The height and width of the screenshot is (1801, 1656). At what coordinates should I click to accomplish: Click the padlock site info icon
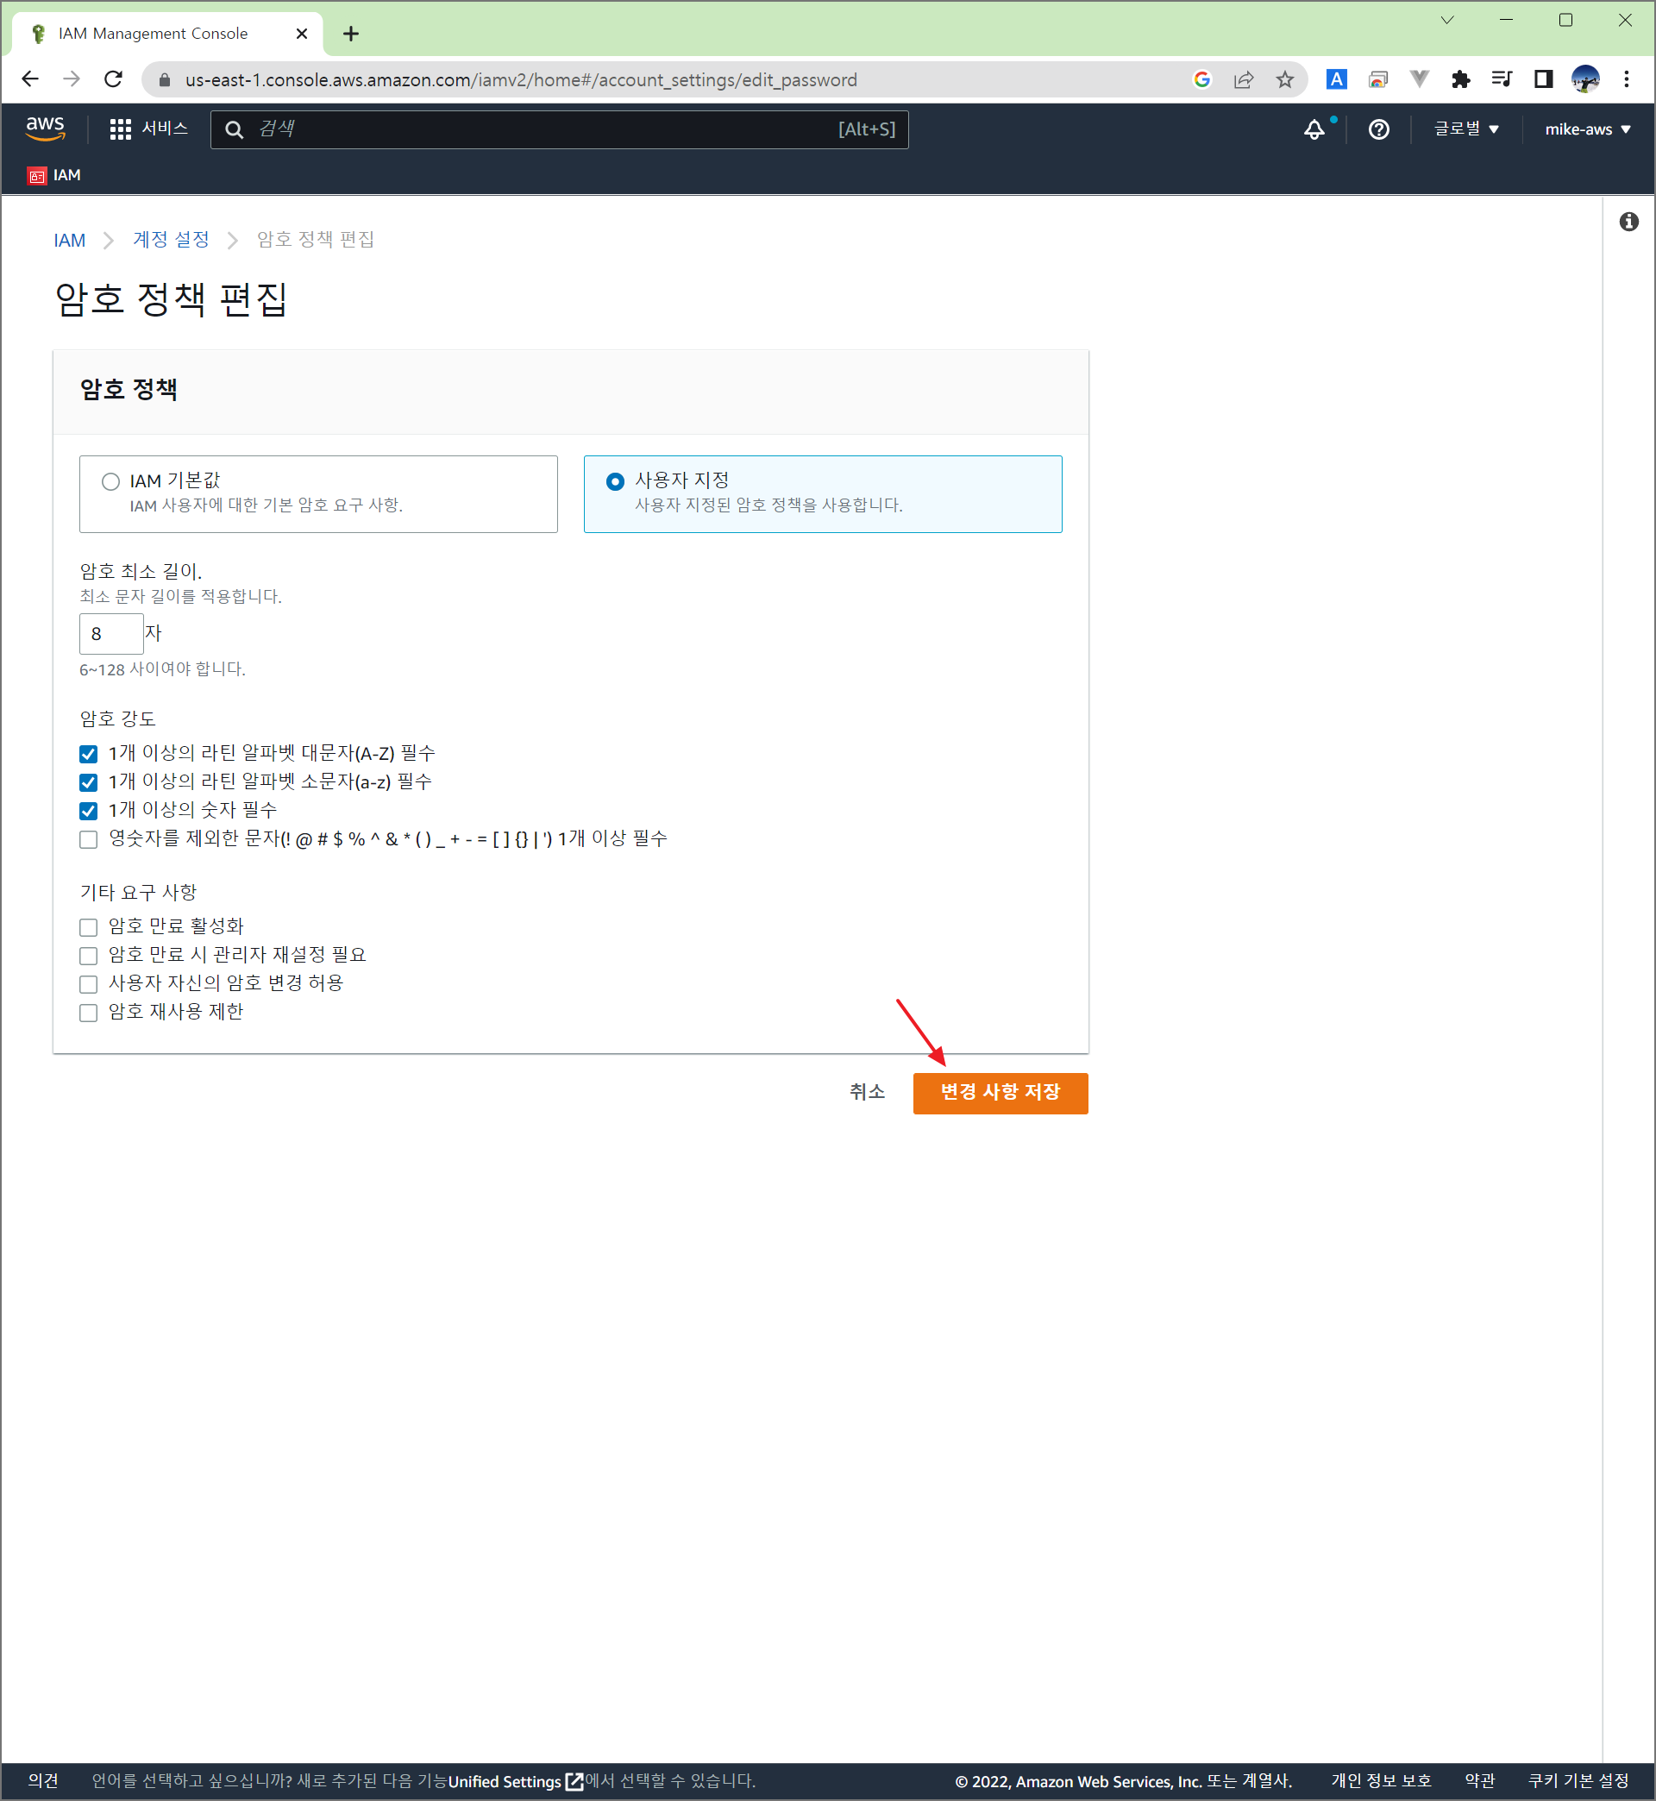click(x=164, y=79)
